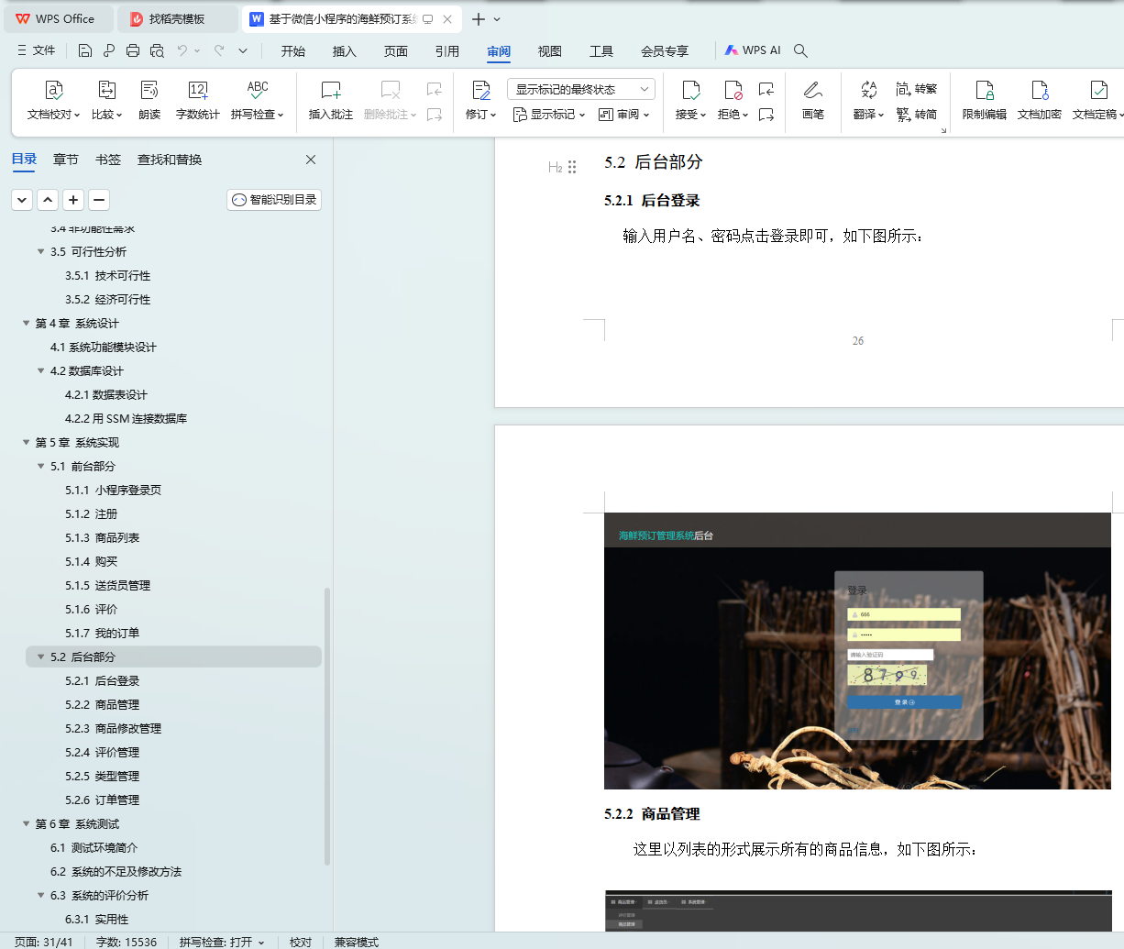Image resolution: width=1124 pixels, height=949 pixels.
Task: Collapse the 3.5 可行性分析 outline node
Action: point(40,251)
